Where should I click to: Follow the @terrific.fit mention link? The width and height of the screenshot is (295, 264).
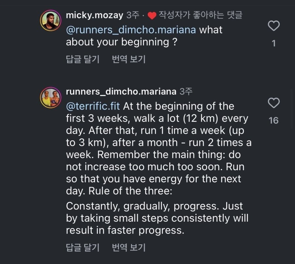[93, 106]
